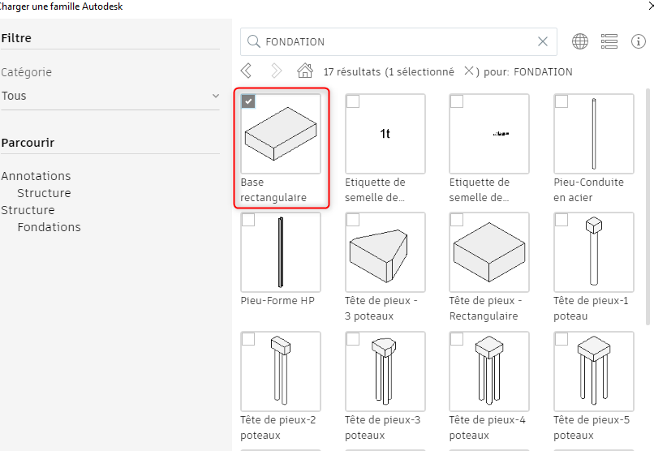Check the Pieu-Conduite en acier checkbox
Viewport: 654px width, 451px height.
coord(561,101)
